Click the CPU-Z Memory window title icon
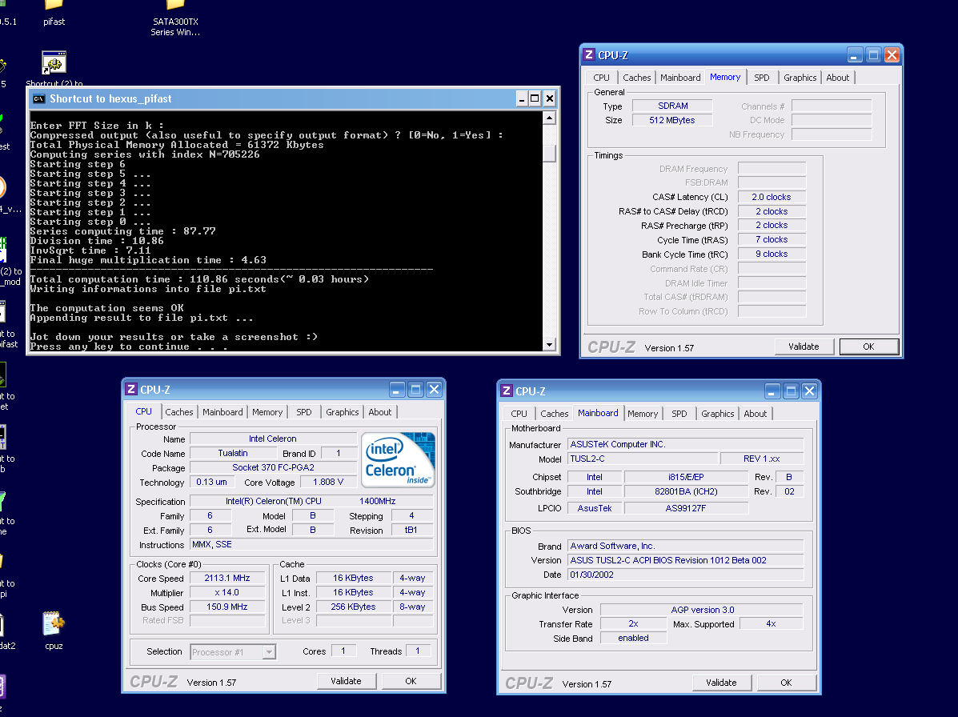 [589, 55]
